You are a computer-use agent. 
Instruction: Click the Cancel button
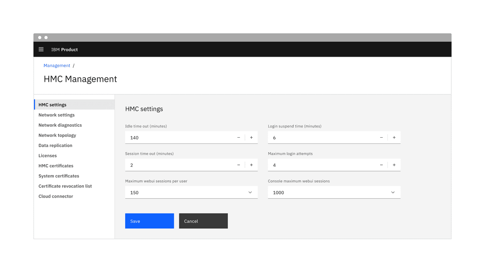[x=203, y=221]
